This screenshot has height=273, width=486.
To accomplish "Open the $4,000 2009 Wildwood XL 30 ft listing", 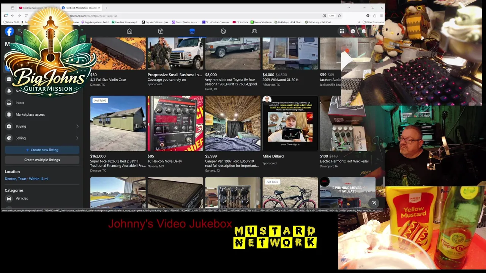I will pyautogui.click(x=290, y=62).
